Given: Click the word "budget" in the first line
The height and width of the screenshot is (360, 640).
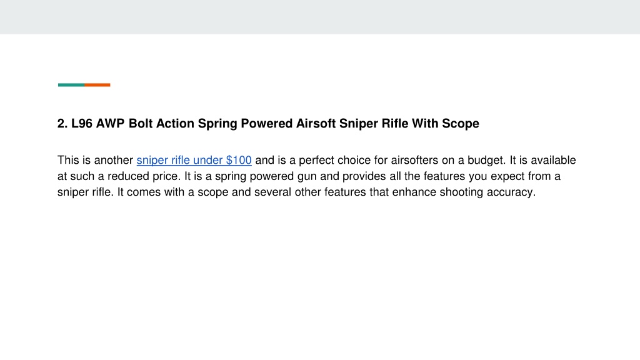Looking at the screenshot, I should (486, 161).
